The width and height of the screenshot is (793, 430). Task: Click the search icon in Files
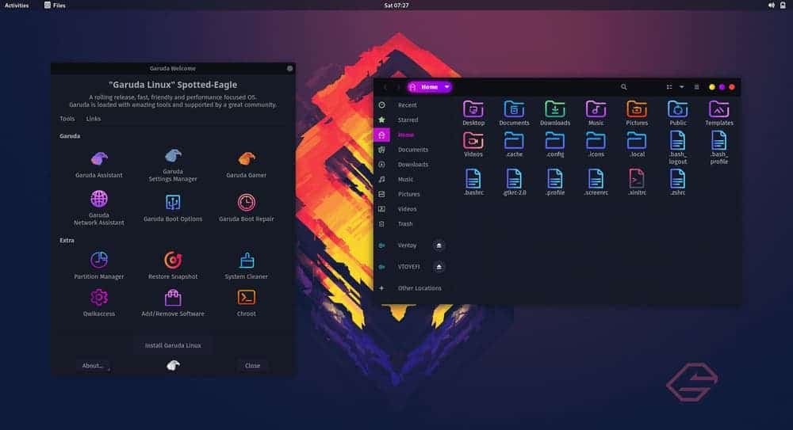click(623, 87)
